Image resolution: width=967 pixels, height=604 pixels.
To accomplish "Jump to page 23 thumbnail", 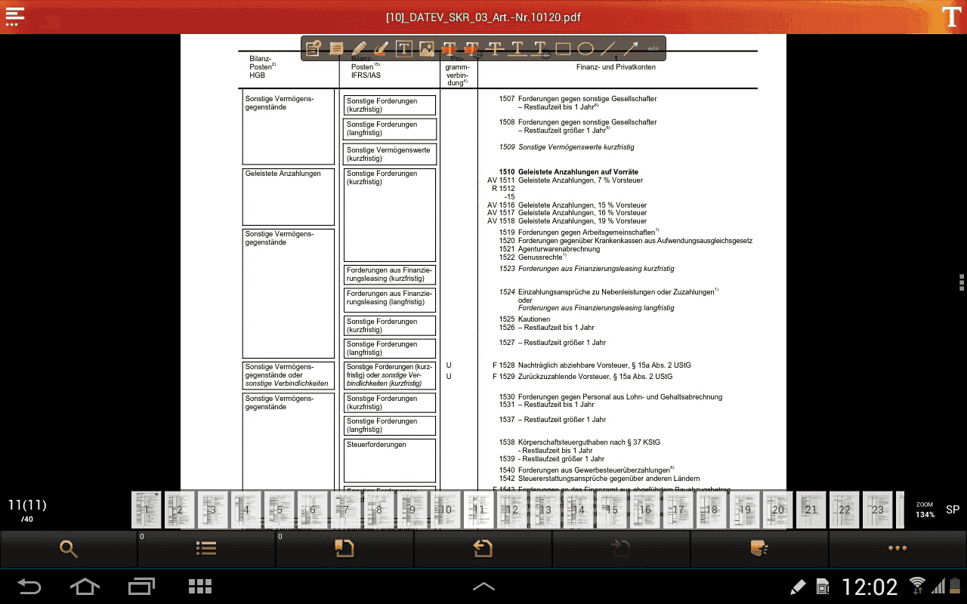I will (878, 510).
